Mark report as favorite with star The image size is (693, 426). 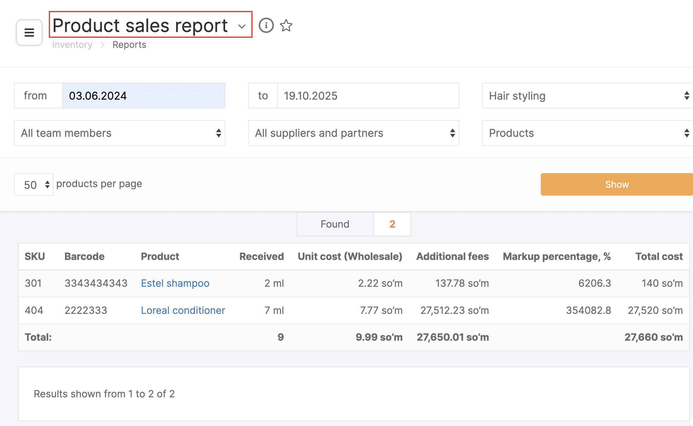click(286, 25)
